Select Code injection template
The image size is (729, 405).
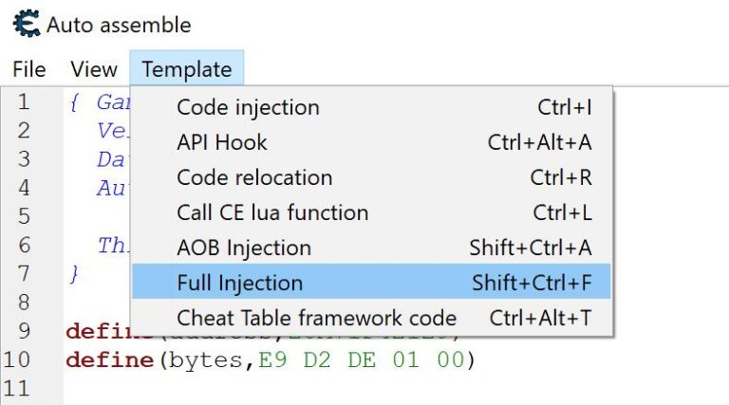tap(248, 107)
